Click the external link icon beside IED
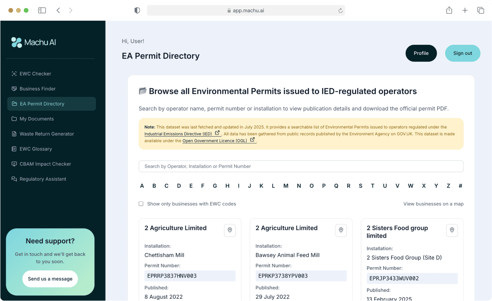The image size is (492, 301). click(217, 133)
